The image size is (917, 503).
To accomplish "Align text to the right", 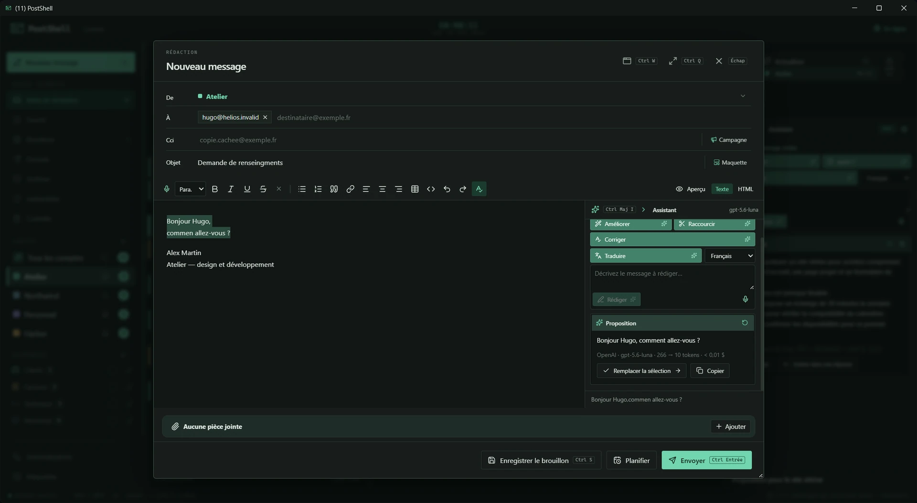I will 398,189.
